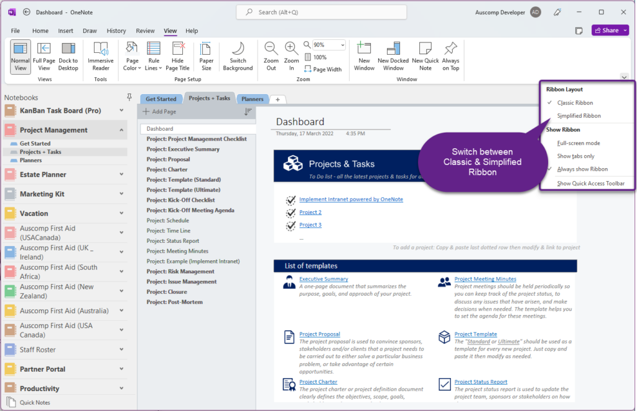Toggle Always show Ribbon off

pyautogui.click(x=581, y=169)
